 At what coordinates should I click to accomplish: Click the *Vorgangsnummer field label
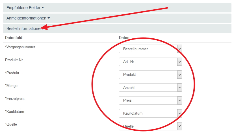tap(20, 47)
